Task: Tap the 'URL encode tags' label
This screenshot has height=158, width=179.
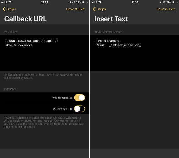Action: tap(63, 109)
